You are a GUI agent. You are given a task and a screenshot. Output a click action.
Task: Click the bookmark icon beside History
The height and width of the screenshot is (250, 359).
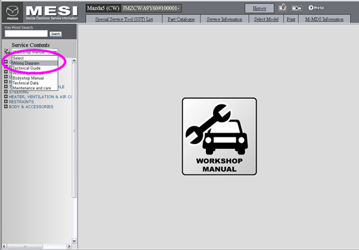[283, 8]
